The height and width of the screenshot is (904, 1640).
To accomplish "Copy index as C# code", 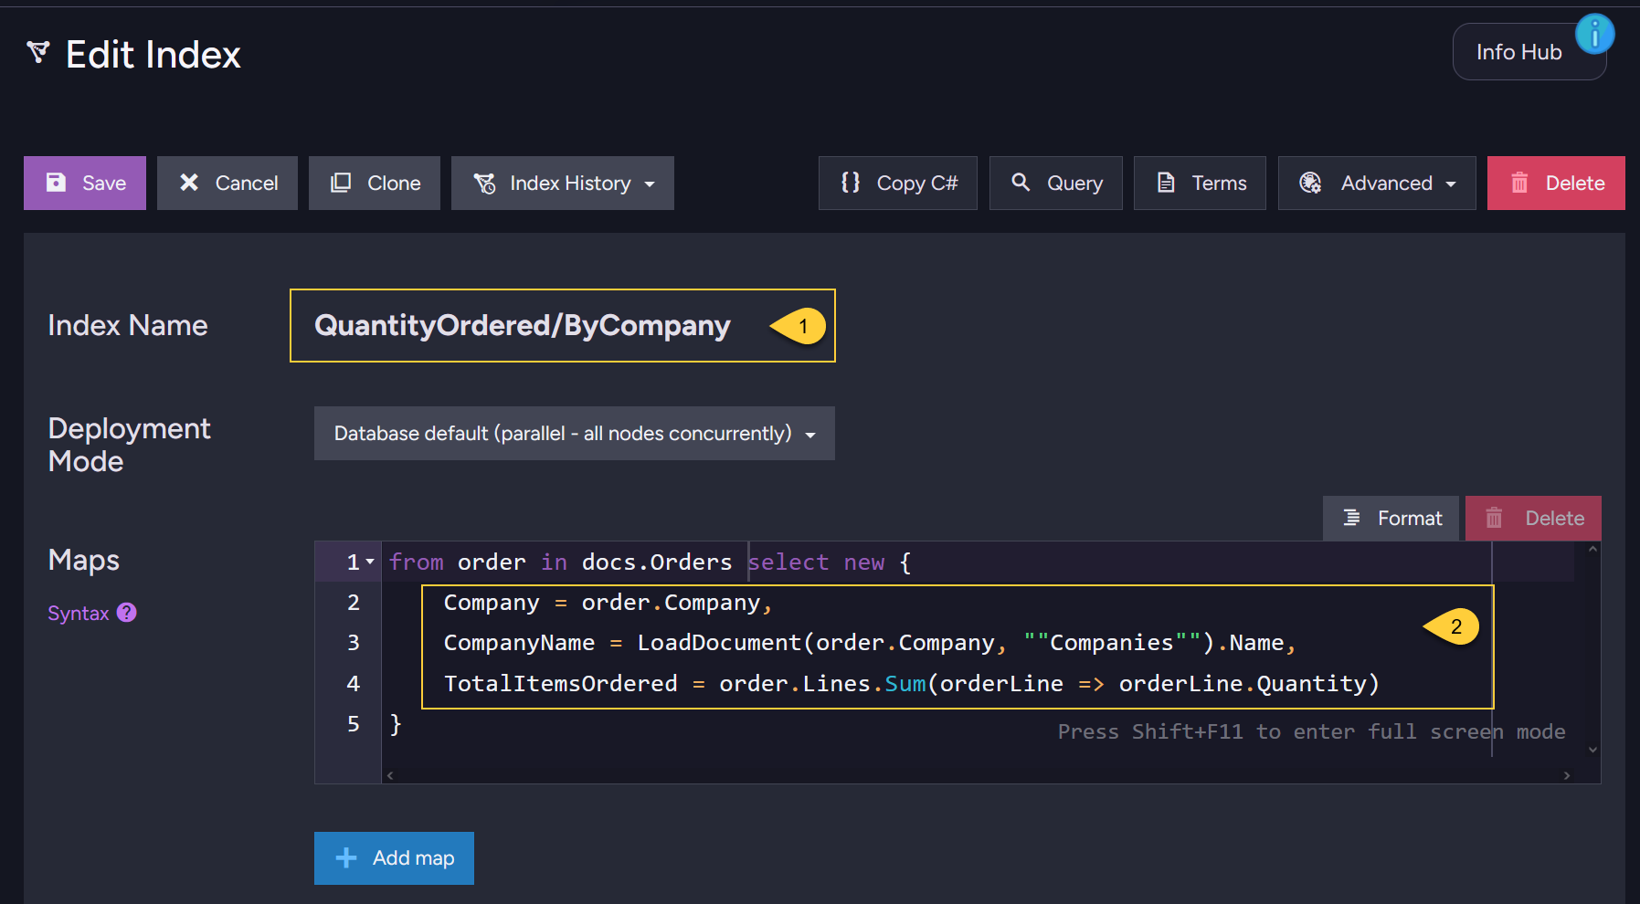I will 898,183.
